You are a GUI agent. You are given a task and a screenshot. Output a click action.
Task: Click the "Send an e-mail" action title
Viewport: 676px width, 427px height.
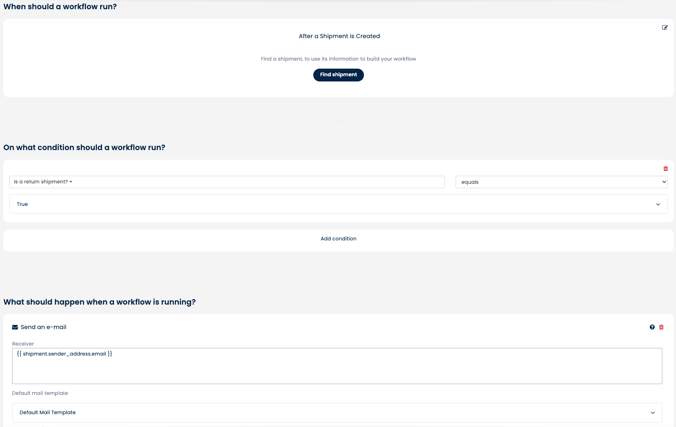click(43, 327)
